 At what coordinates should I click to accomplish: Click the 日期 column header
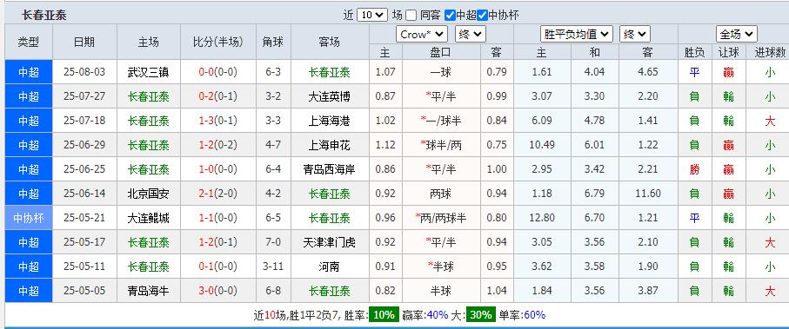pos(84,43)
